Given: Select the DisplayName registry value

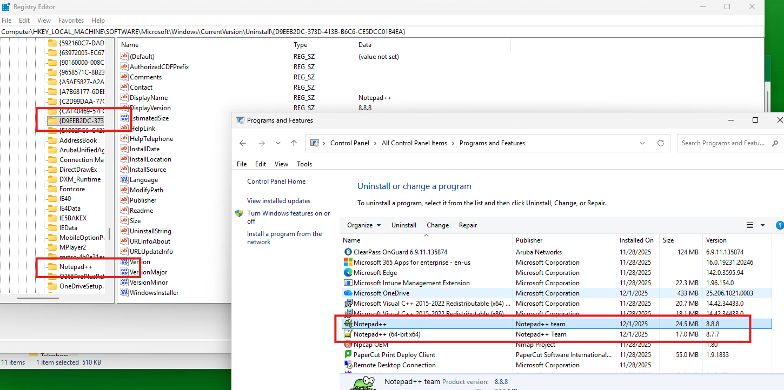Looking at the screenshot, I should tap(149, 98).
